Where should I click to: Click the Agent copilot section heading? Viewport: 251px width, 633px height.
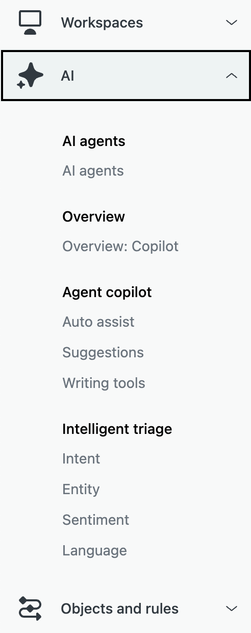(x=107, y=293)
